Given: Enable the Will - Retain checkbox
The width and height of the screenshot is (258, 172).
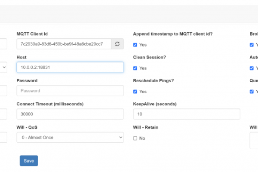Looking at the screenshot, I should pos(135,138).
